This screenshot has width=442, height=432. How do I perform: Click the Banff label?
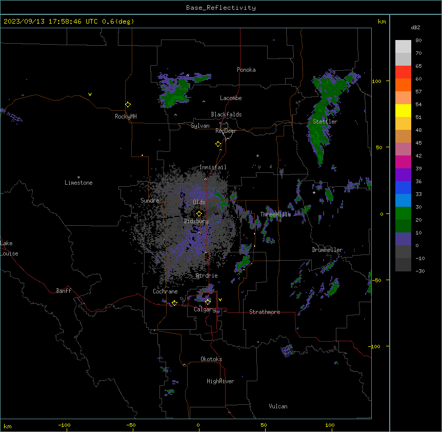click(64, 291)
